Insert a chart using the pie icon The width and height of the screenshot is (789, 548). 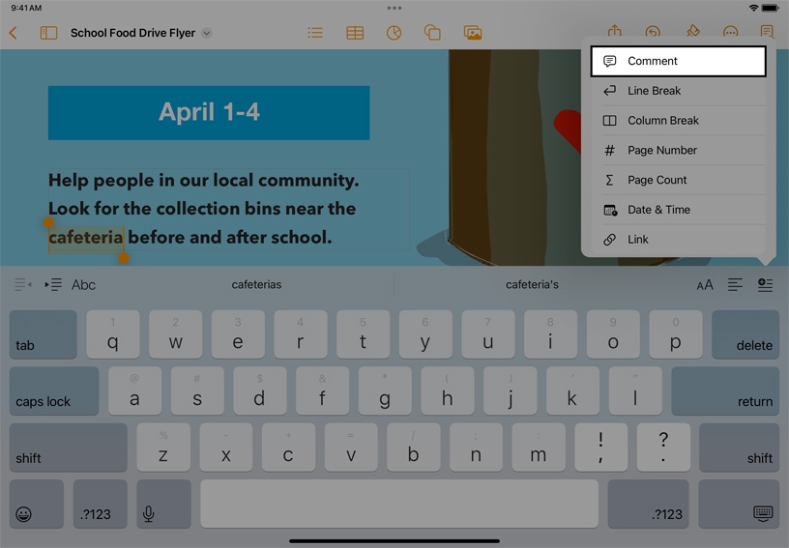click(x=394, y=33)
